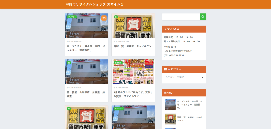Click the dropdown arrow in category selector

(x=202, y=77)
